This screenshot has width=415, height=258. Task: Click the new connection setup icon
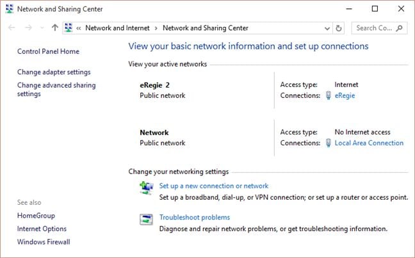click(x=147, y=188)
